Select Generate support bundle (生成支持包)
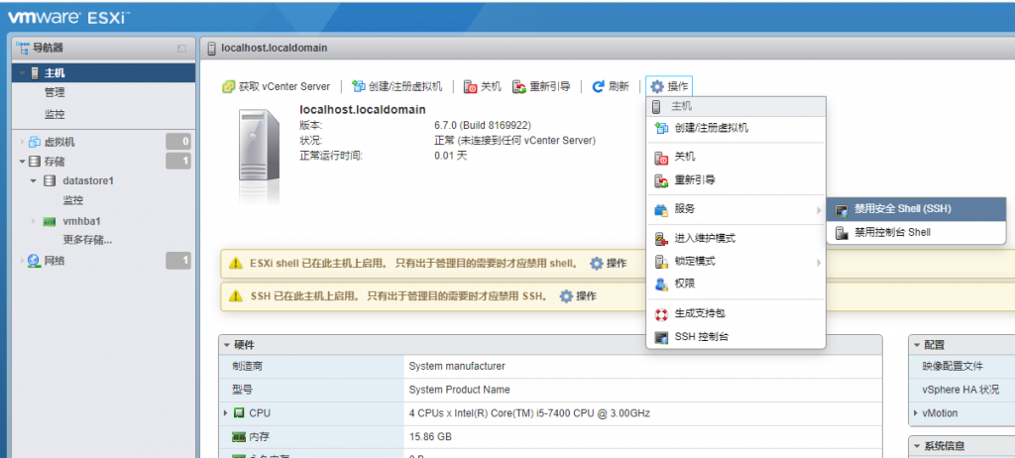The image size is (1015, 458). 735,313
